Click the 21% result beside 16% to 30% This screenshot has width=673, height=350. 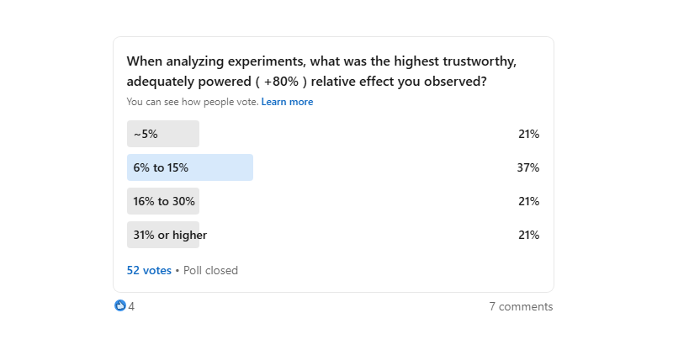point(528,201)
